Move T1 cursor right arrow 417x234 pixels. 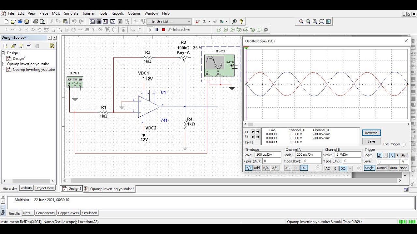point(258,132)
